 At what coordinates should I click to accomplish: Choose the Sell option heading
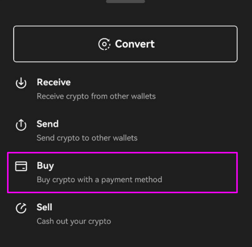44,207
